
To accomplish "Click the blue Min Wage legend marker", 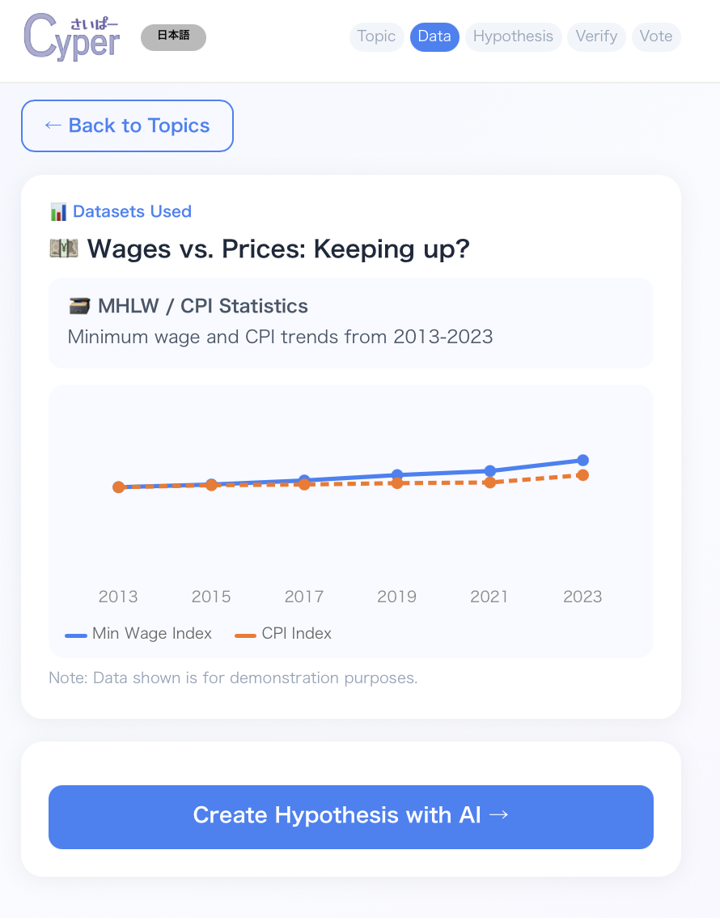I will [x=76, y=635].
